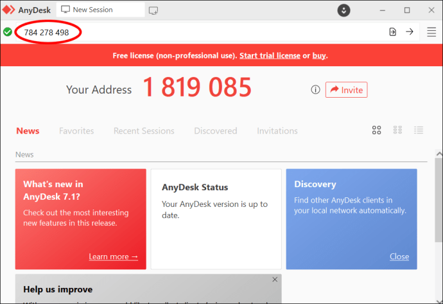Minimize the AnyDesk window

click(383, 10)
